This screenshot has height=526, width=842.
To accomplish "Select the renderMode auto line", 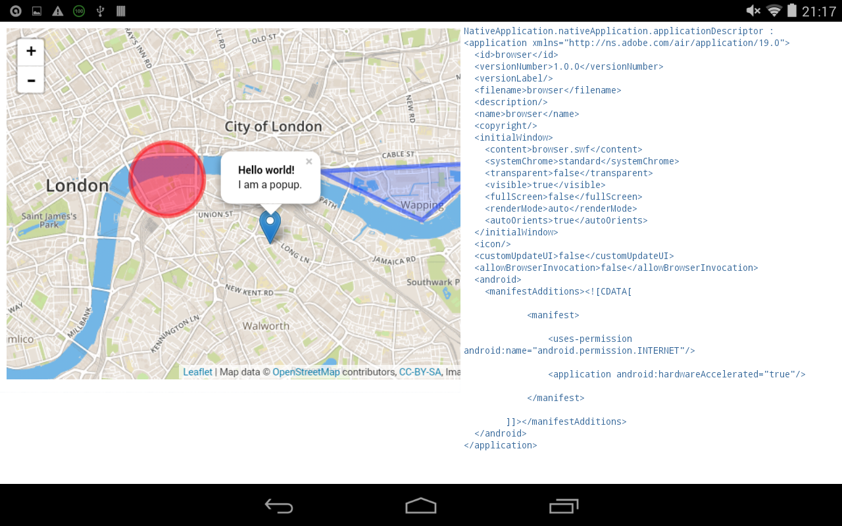I will point(561,208).
